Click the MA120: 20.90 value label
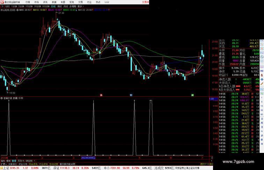 click(85, 10)
